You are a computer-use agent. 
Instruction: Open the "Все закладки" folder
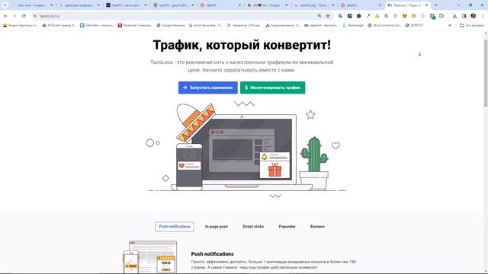click(x=472, y=25)
